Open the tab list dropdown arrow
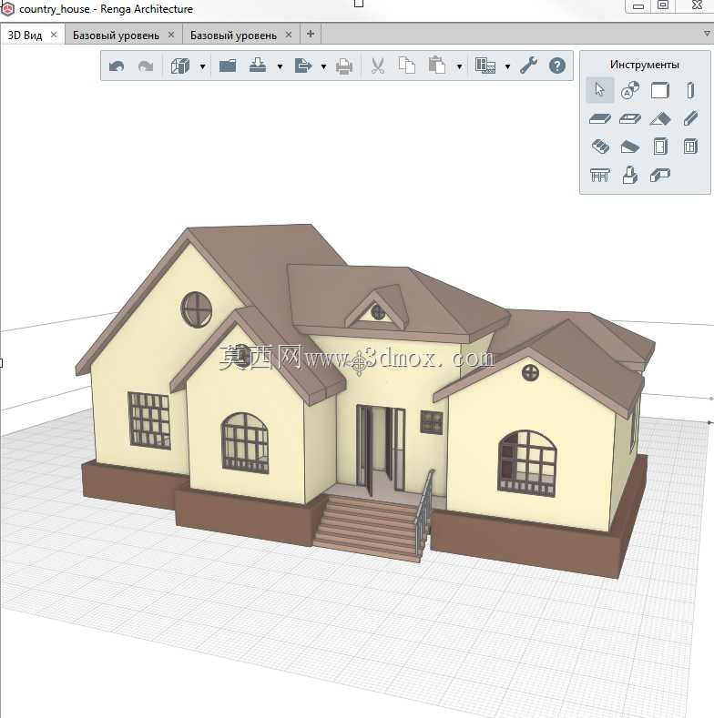The height and width of the screenshot is (718, 714). (707, 34)
